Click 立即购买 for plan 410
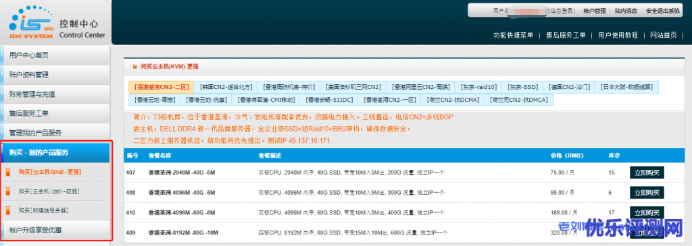Viewport: 692px width, 246px height. [x=647, y=212]
